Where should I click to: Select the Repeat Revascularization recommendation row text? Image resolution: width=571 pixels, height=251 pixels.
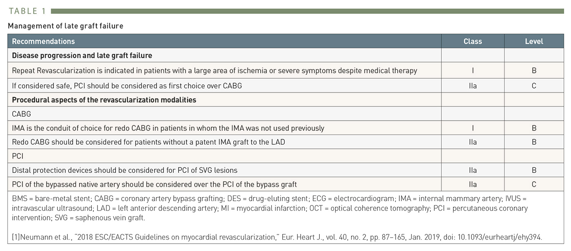[x=214, y=70]
